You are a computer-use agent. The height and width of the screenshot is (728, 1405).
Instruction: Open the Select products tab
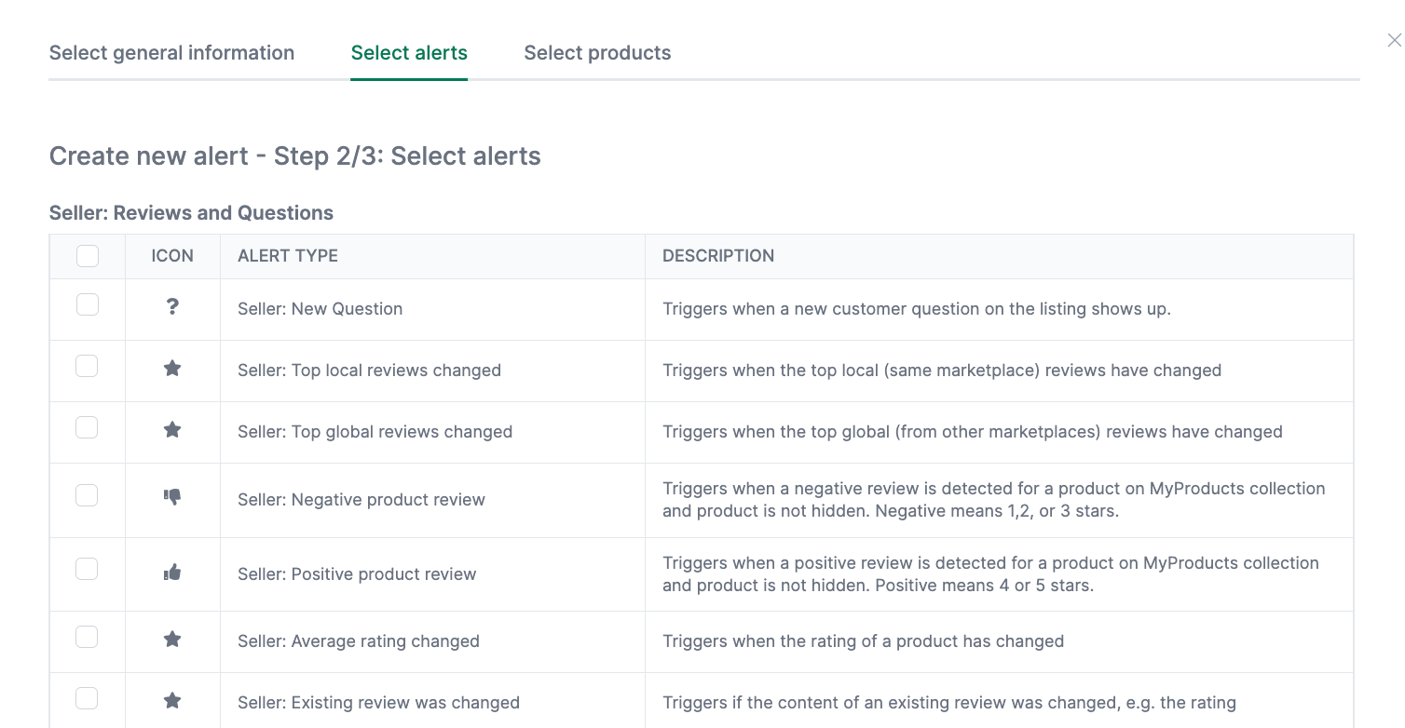point(597,53)
